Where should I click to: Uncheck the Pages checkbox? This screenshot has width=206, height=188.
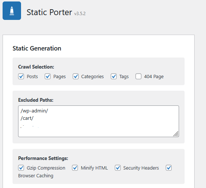coord(48,76)
